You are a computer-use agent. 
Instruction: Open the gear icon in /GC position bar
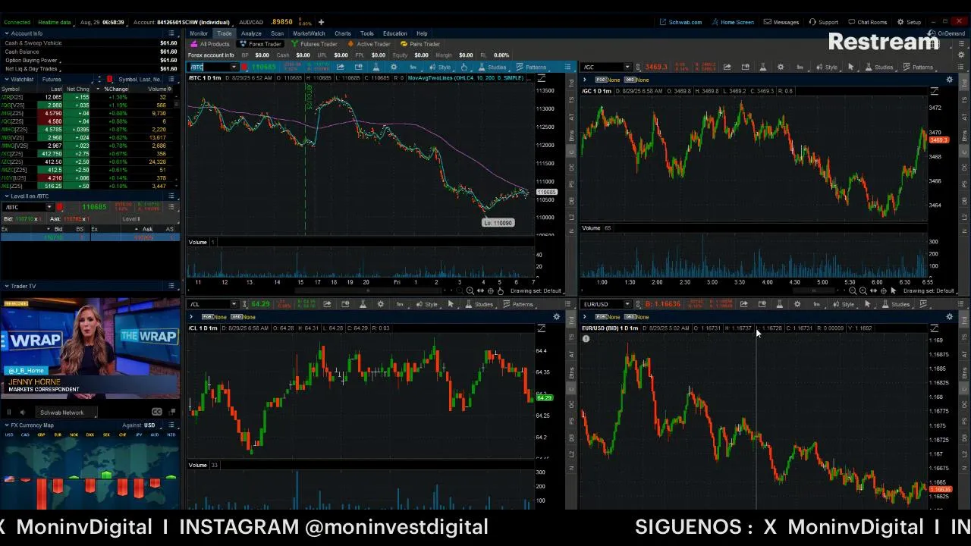[x=949, y=80]
